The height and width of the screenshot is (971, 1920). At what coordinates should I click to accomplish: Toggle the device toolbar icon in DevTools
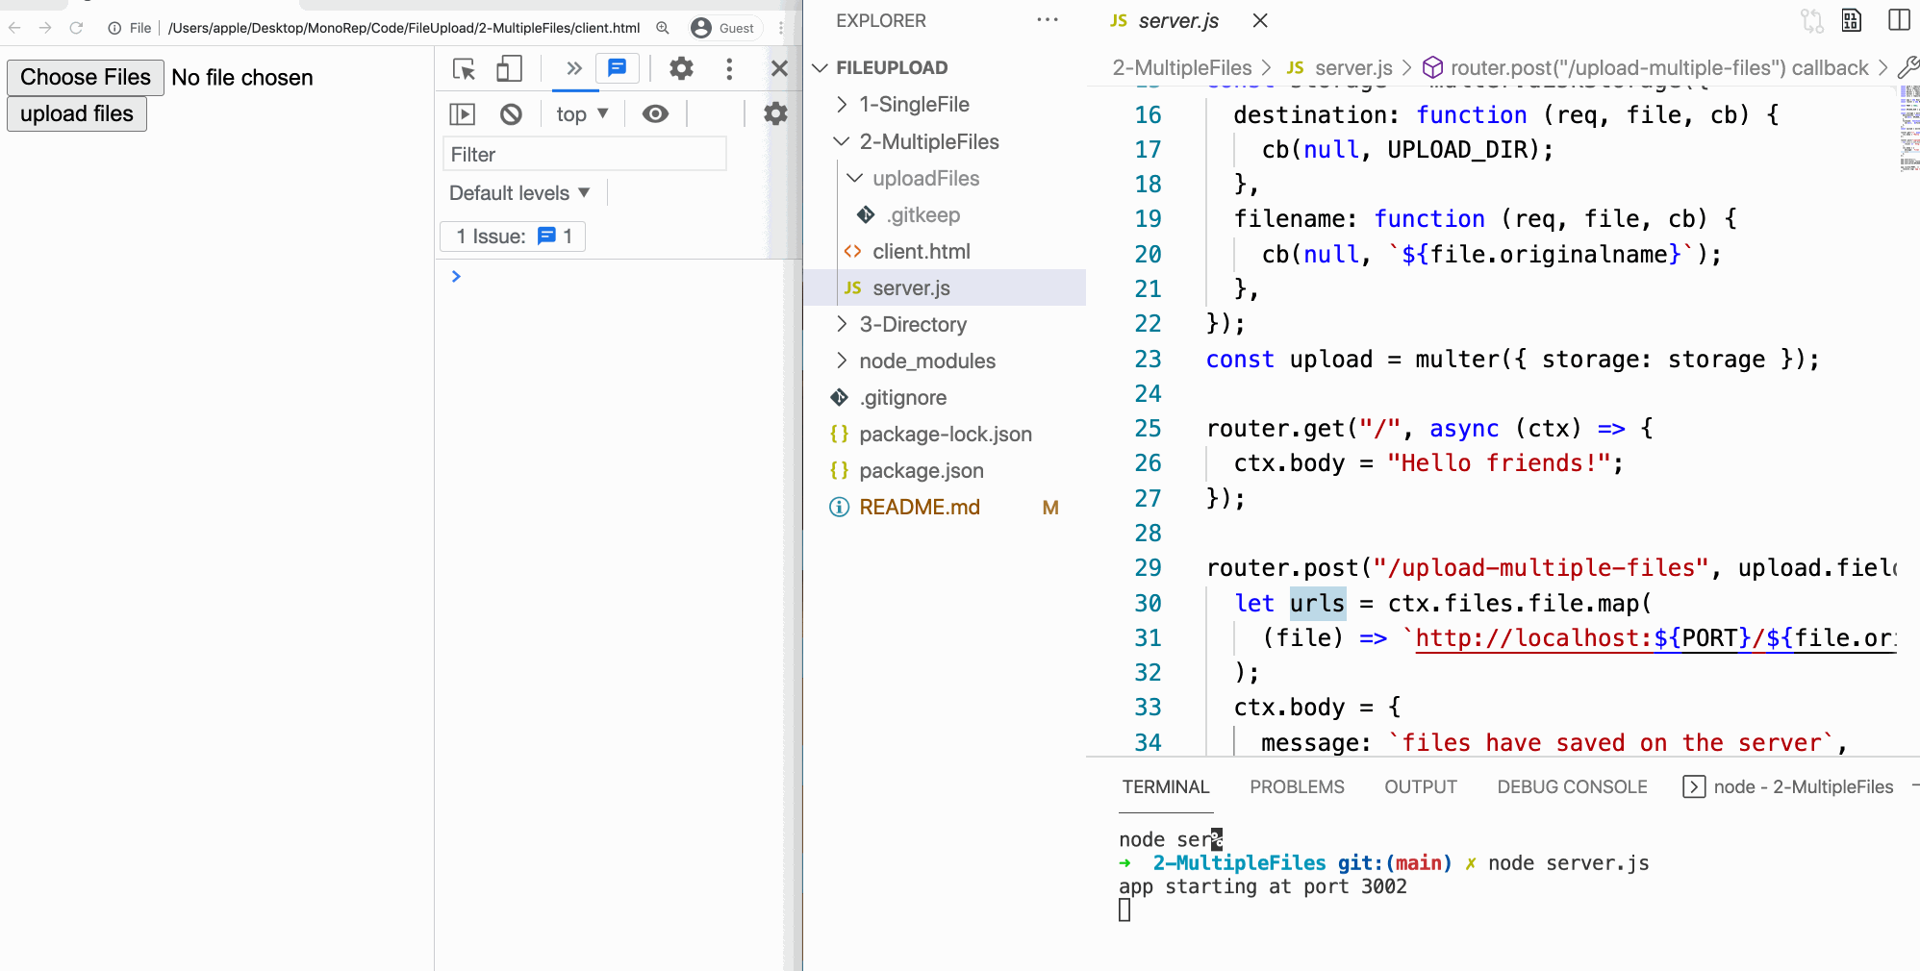point(509,68)
